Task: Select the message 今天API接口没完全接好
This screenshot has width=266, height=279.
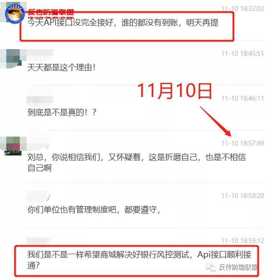Action: pos(123,23)
